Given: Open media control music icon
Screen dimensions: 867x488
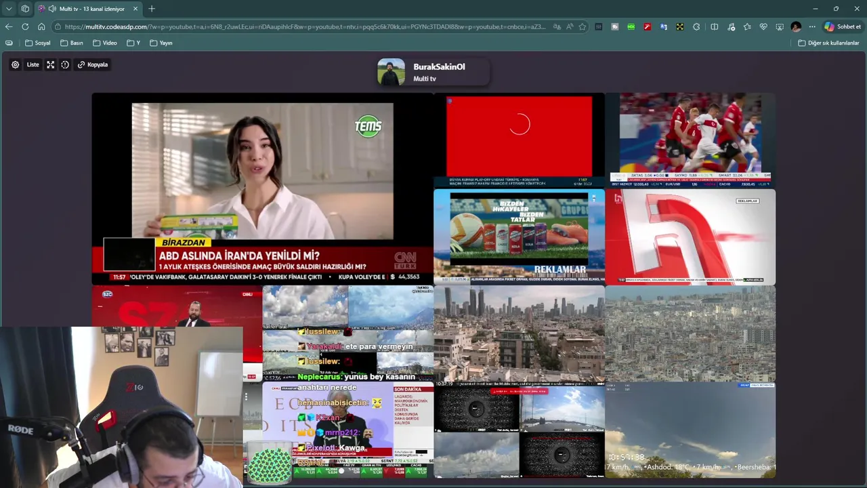Looking at the screenshot, I should (732, 26).
